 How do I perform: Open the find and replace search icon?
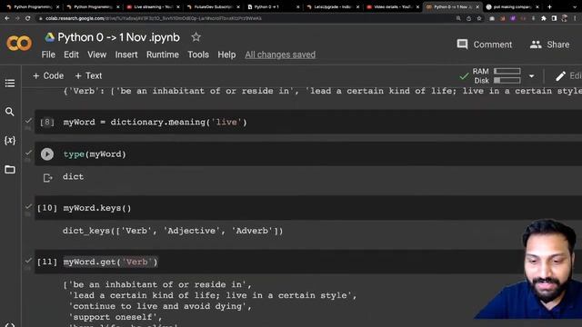(10, 112)
